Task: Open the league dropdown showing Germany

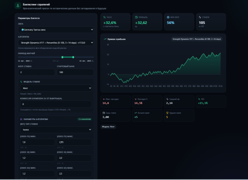Action: (x=56, y=30)
